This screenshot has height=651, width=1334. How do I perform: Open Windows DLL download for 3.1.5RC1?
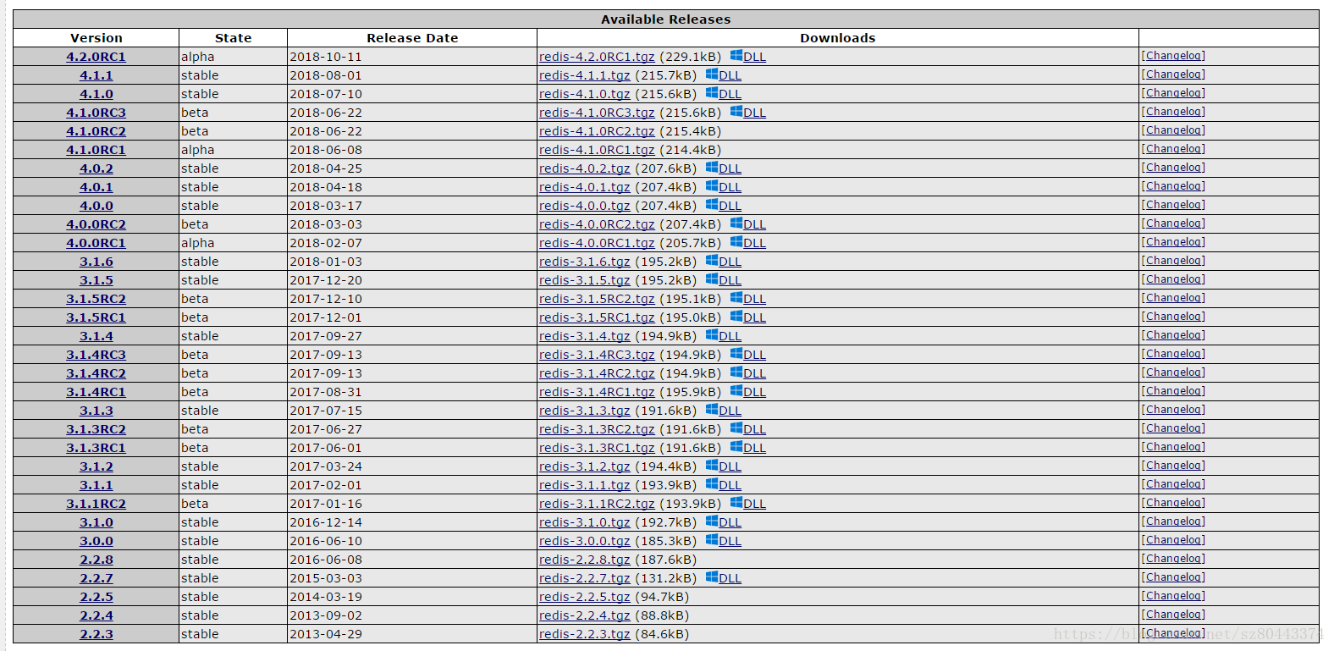click(748, 317)
